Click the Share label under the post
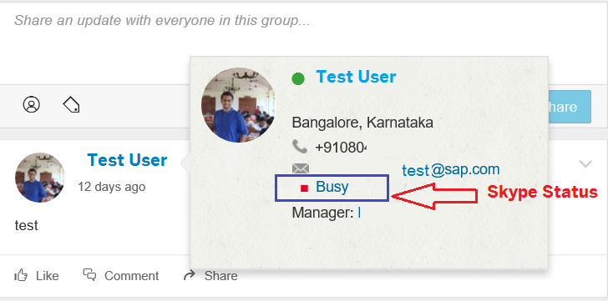The width and height of the screenshot is (608, 301). (221, 276)
